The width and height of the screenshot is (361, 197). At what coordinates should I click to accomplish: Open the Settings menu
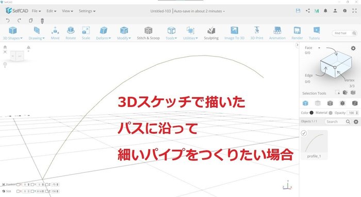pyautogui.click(x=87, y=11)
